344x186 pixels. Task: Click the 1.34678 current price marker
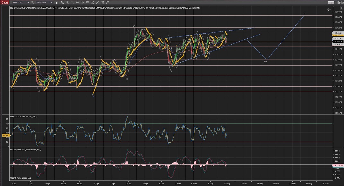[x=338, y=42]
